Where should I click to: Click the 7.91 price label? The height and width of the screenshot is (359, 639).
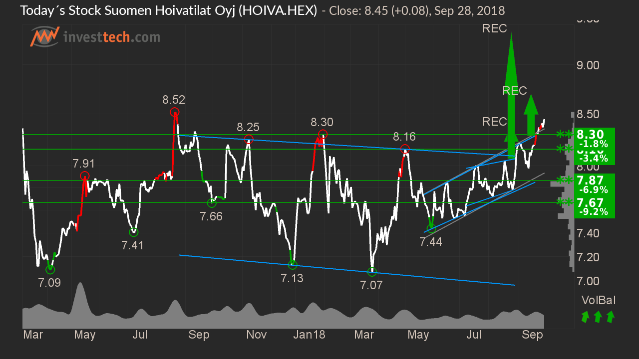[84, 163]
